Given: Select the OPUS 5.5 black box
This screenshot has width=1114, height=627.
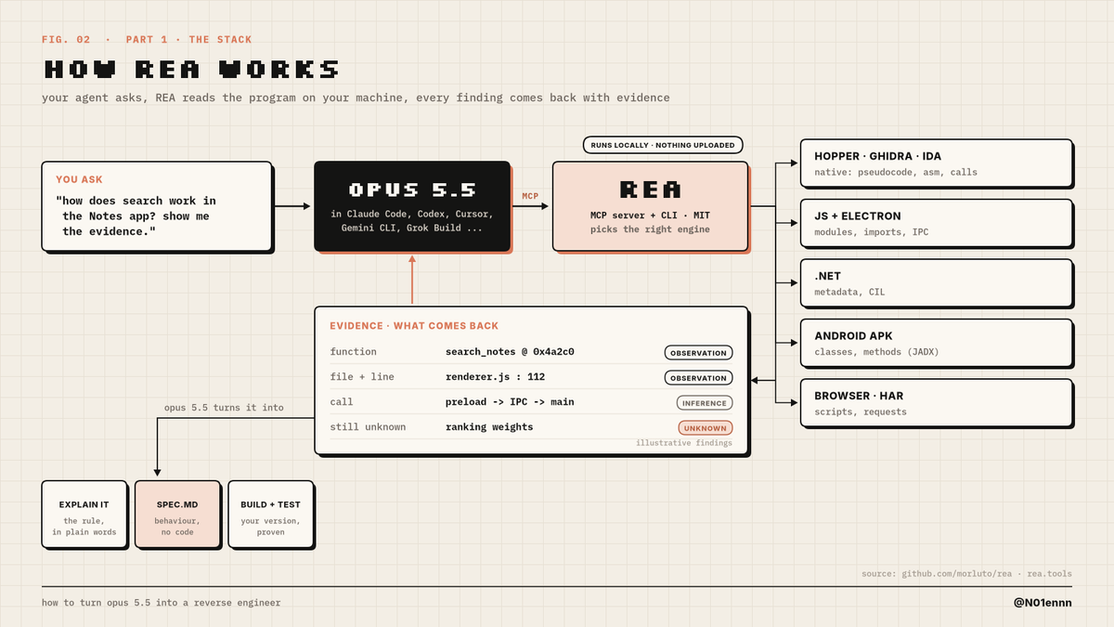Looking at the screenshot, I should point(412,206).
